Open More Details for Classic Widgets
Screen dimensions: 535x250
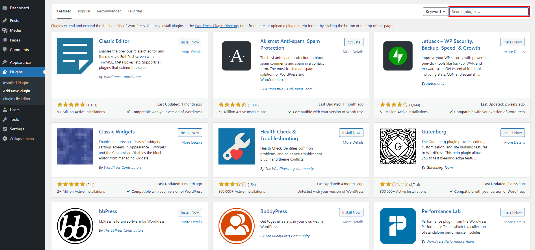192,142
